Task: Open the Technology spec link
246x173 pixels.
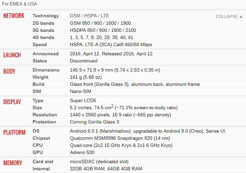Action: [45, 16]
